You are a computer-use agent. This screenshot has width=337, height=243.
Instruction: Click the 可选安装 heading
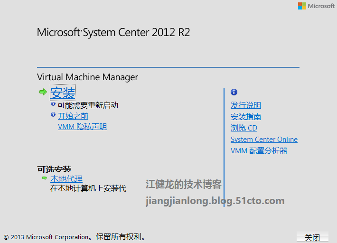click(54, 169)
